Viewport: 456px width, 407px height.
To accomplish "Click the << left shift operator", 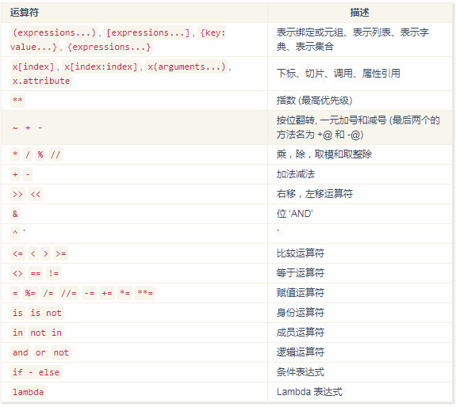I will tap(36, 194).
